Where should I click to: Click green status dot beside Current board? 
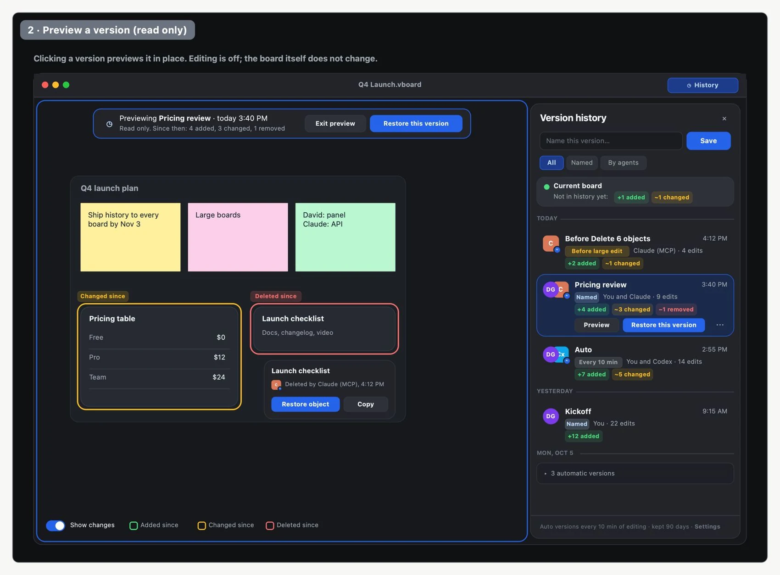(x=546, y=187)
